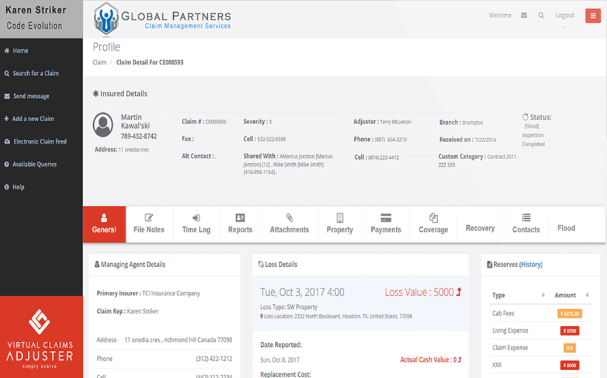Open Electronic Claim feed from sidebar
This screenshot has width=607, height=378.
pyautogui.click(x=40, y=141)
